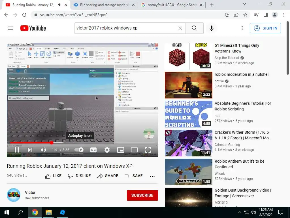Dislike the video

[x=79, y=176]
